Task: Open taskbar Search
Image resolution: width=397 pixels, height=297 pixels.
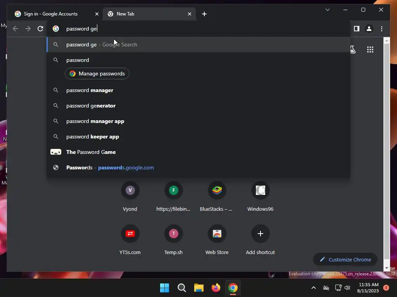Action: (182, 288)
